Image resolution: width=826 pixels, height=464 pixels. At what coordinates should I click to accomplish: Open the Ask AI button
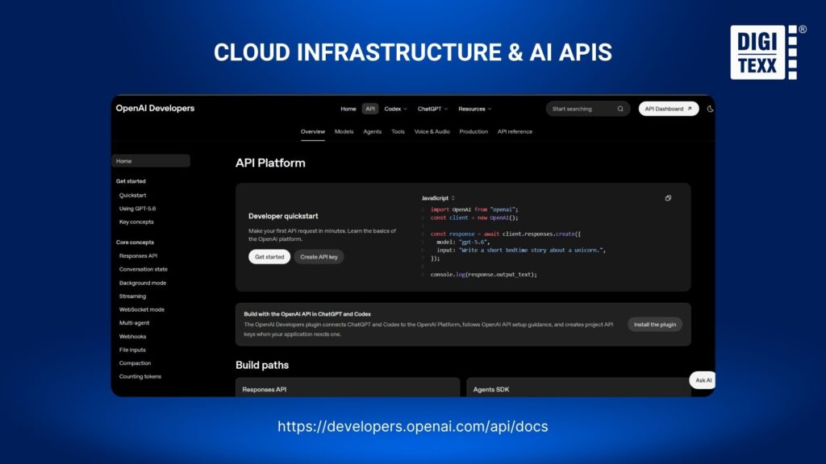[703, 380]
